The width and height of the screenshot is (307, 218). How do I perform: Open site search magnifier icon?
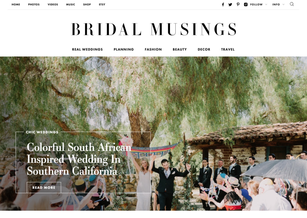(292, 4)
